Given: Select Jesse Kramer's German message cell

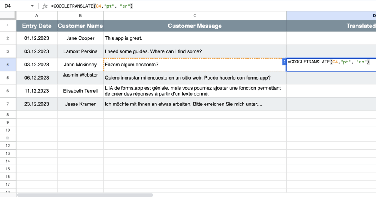Looking at the screenshot, I should point(195,104).
